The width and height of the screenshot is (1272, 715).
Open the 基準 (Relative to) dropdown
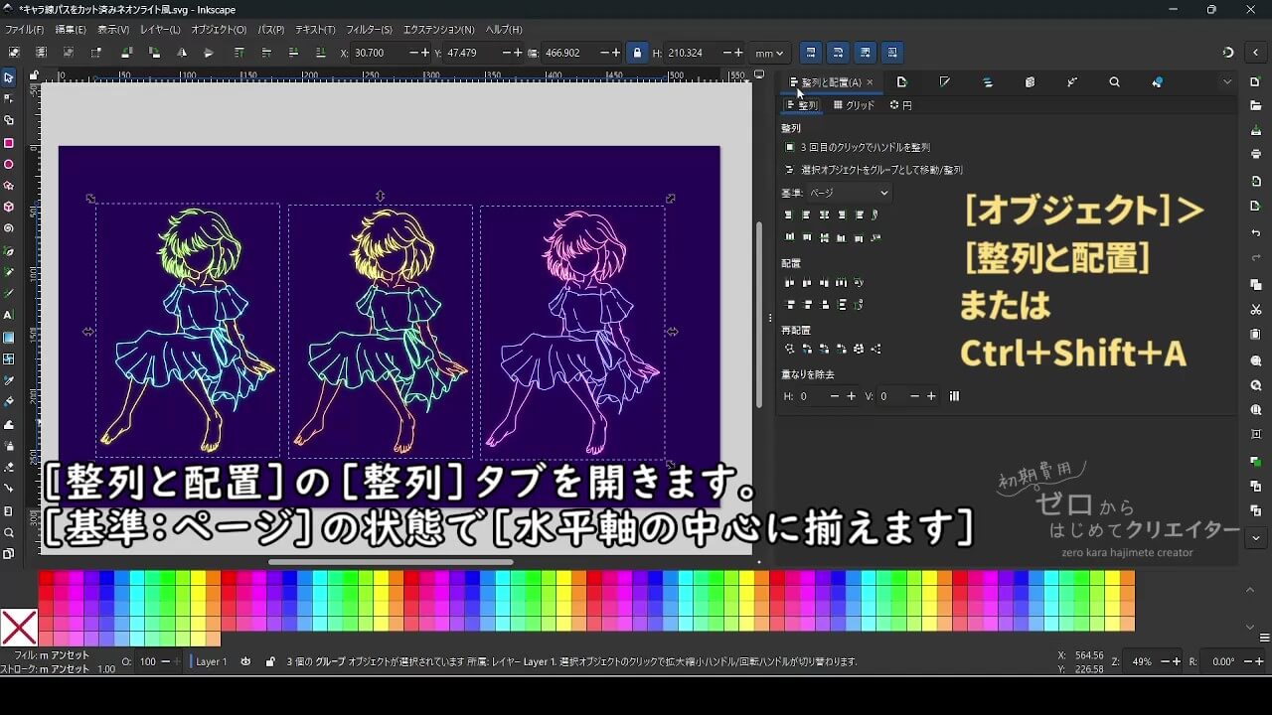tap(847, 192)
